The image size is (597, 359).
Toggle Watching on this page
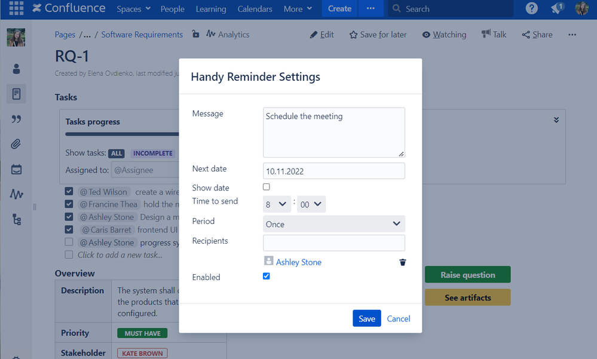point(444,35)
